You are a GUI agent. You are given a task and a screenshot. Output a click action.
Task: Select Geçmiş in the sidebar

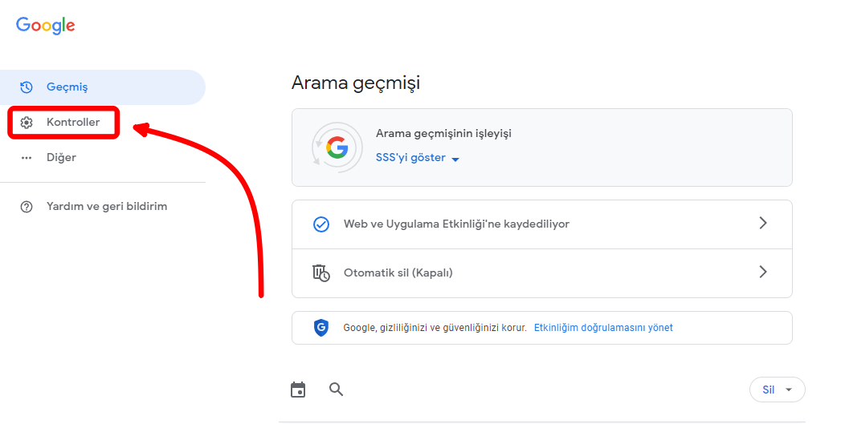pyautogui.click(x=67, y=87)
